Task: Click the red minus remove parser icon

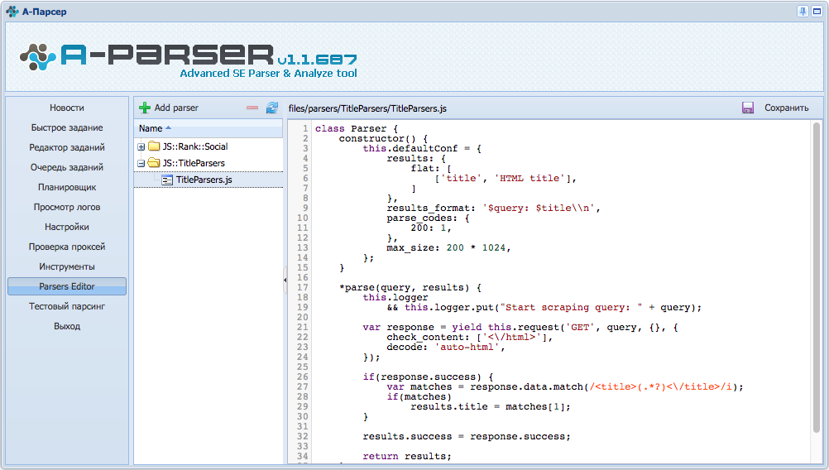Action: click(252, 108)
